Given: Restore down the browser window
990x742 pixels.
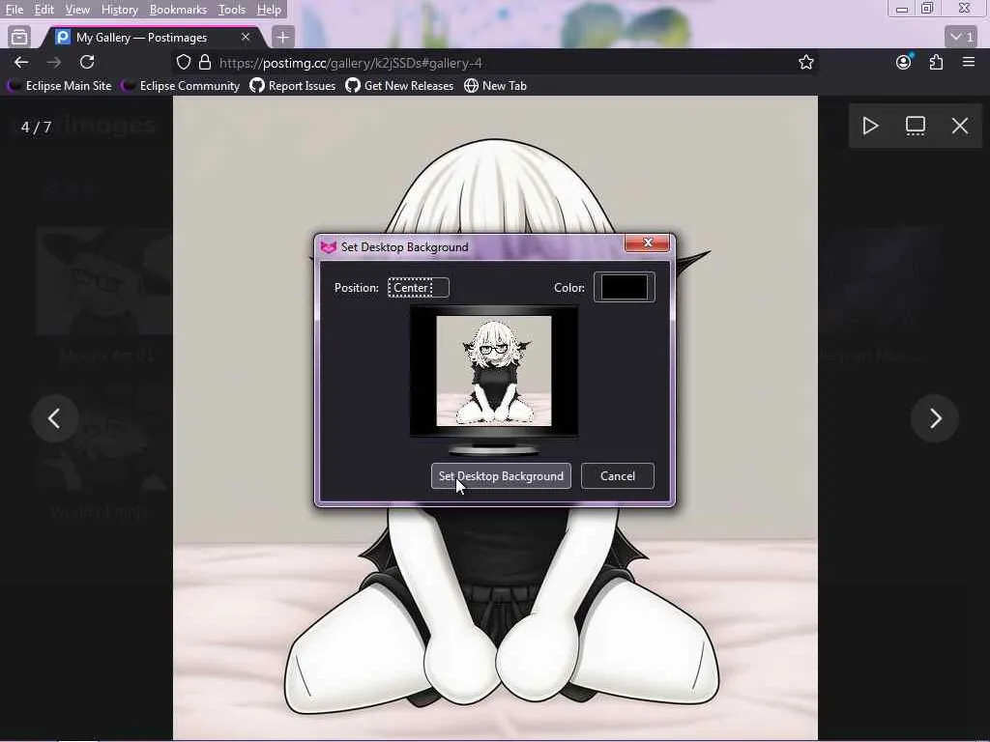Looking at the screenshot, I should pos(927,9).
